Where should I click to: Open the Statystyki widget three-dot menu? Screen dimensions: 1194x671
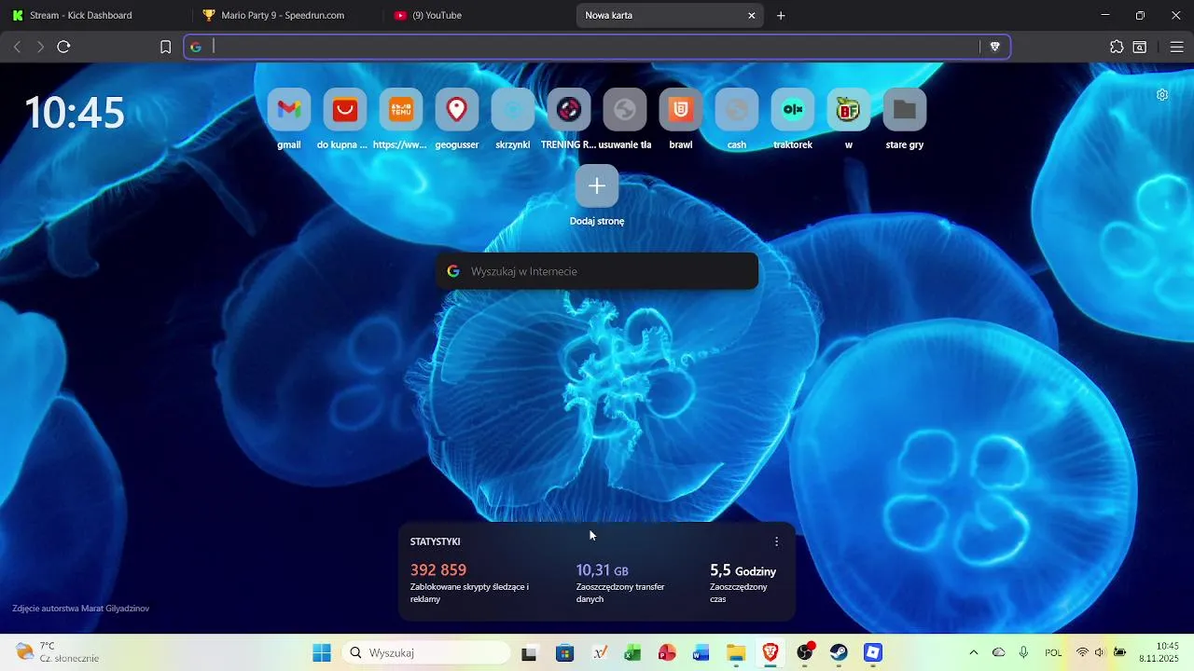(x=776, y=541)
